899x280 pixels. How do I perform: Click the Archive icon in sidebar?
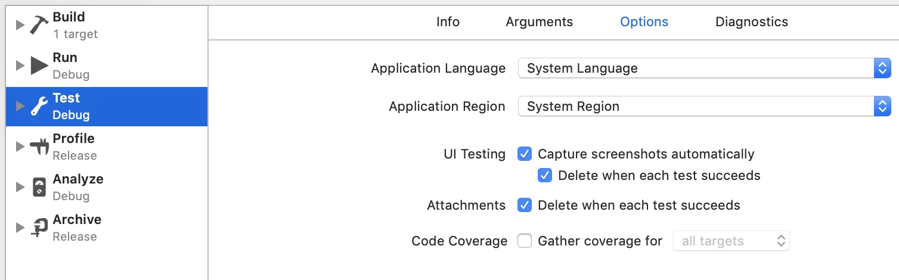tap(39, 228)
